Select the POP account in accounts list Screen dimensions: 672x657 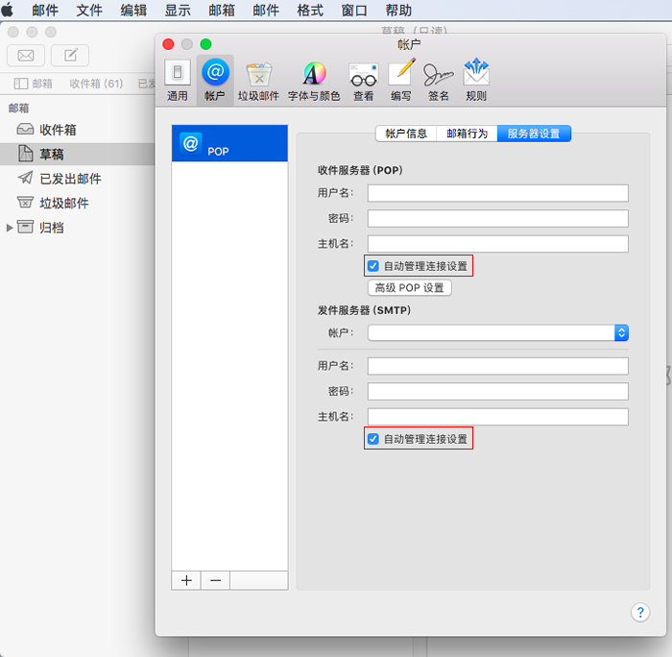[x=229, y=143]
